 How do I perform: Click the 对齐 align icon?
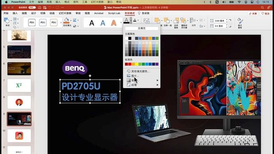point(193,20)
